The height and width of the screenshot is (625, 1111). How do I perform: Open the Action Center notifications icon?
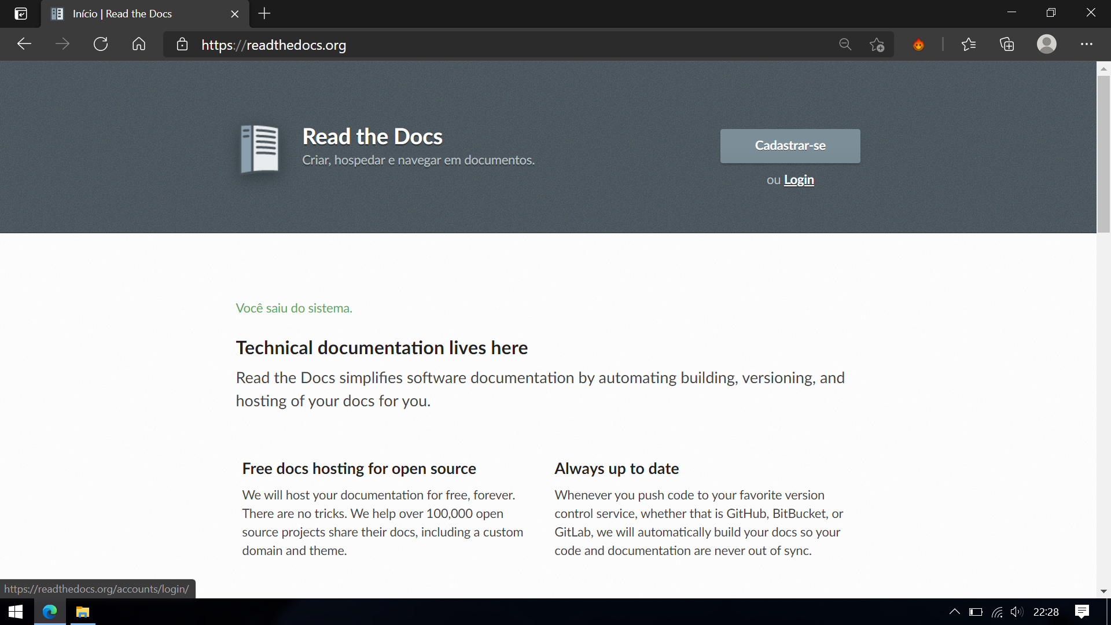pos(1081,612)
